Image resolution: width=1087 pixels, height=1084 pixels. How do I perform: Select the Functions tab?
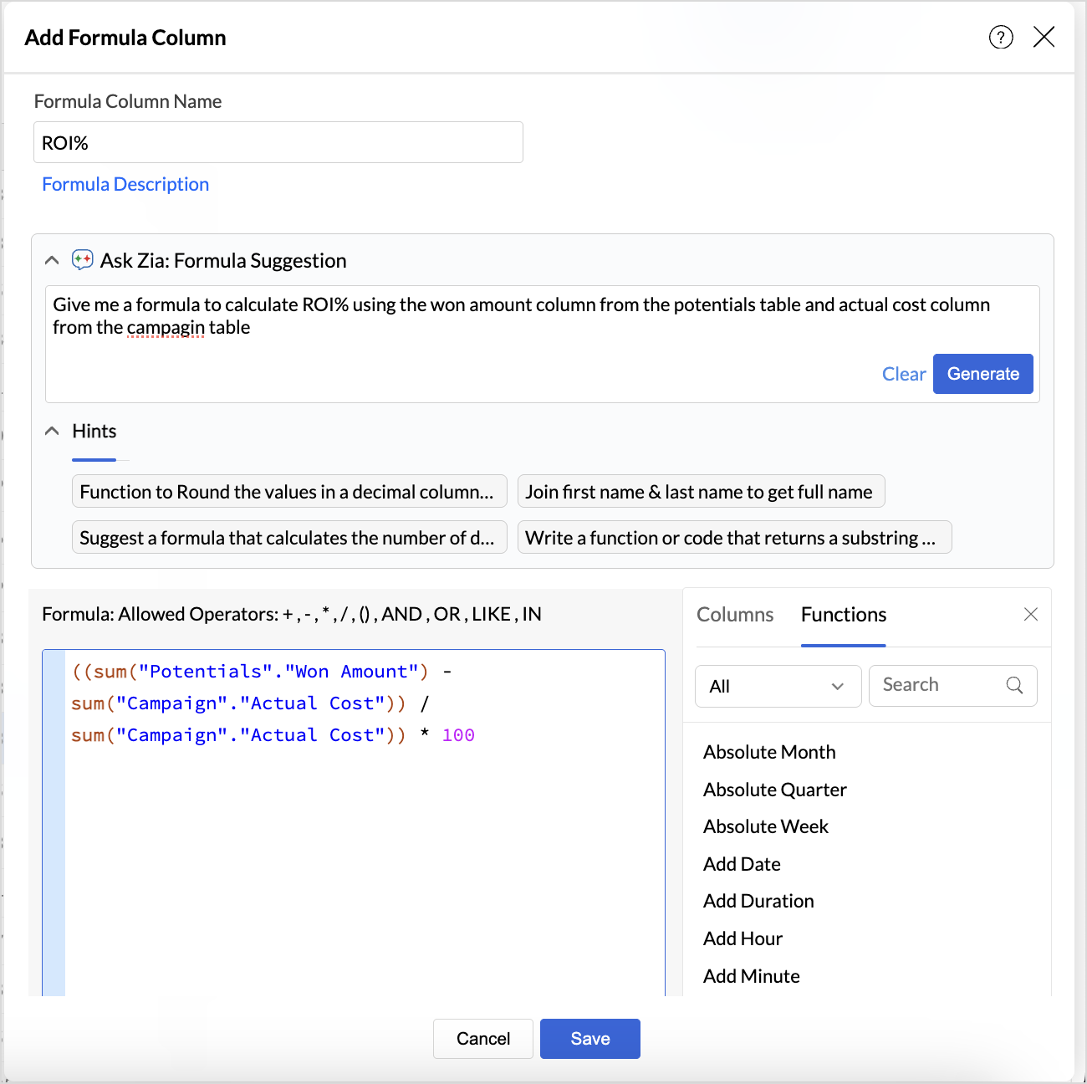(x=843, y=615)
